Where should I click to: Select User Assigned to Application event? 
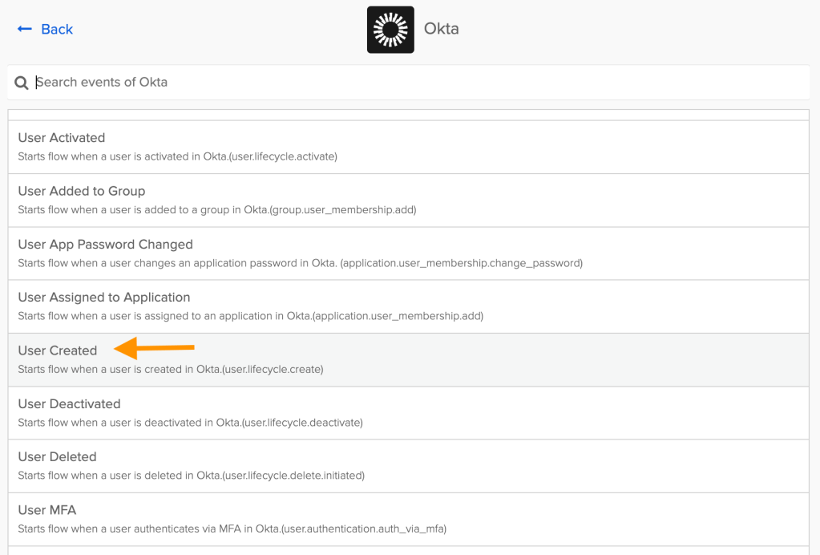click(x=104, y=297)
